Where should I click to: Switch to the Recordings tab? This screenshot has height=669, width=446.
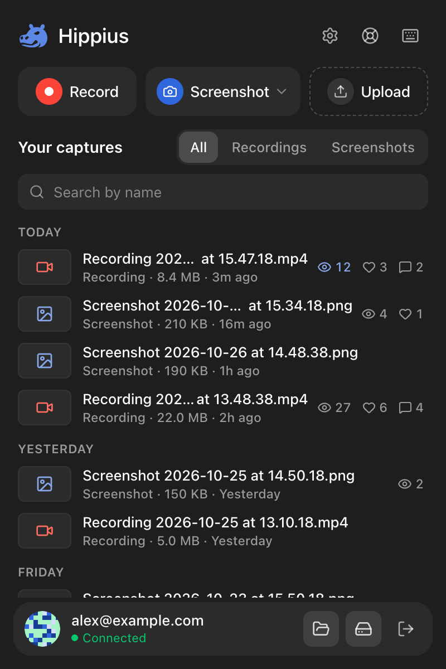pyautogui.click(x=269, y=147)
